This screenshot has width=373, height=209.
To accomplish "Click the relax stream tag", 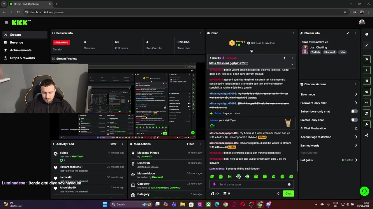I will click(x=342, y=52).
